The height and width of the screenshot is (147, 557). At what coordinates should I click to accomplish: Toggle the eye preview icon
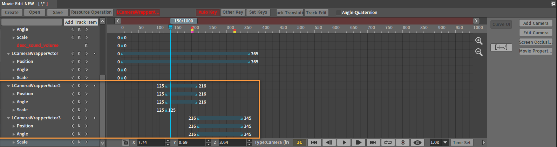pyautogui.click(x=417, y=142)
